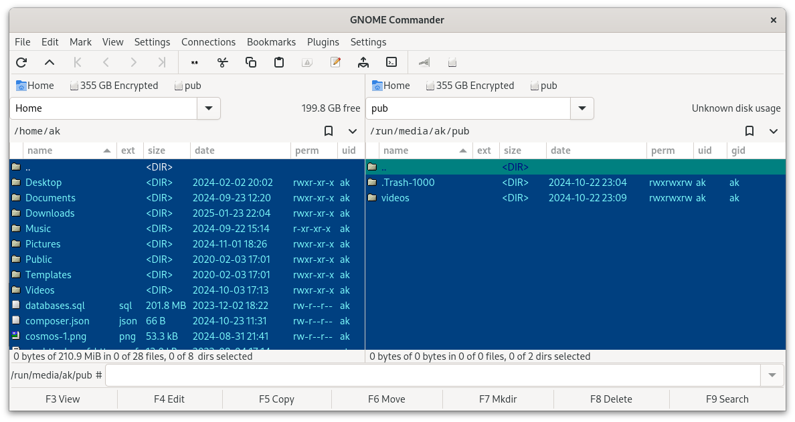This screenshot has width=795, height=422.
Task: Open the Edit menu
Action: 50,42
